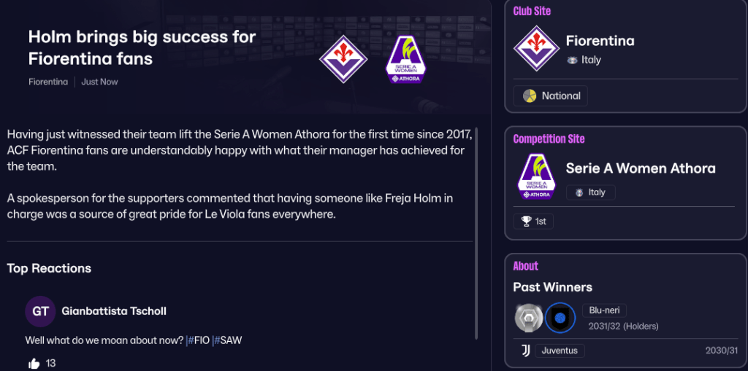The image size is (748, 371).
Task: Click the Serie A Women logo in the article header
Action: [x=406, y=59]
